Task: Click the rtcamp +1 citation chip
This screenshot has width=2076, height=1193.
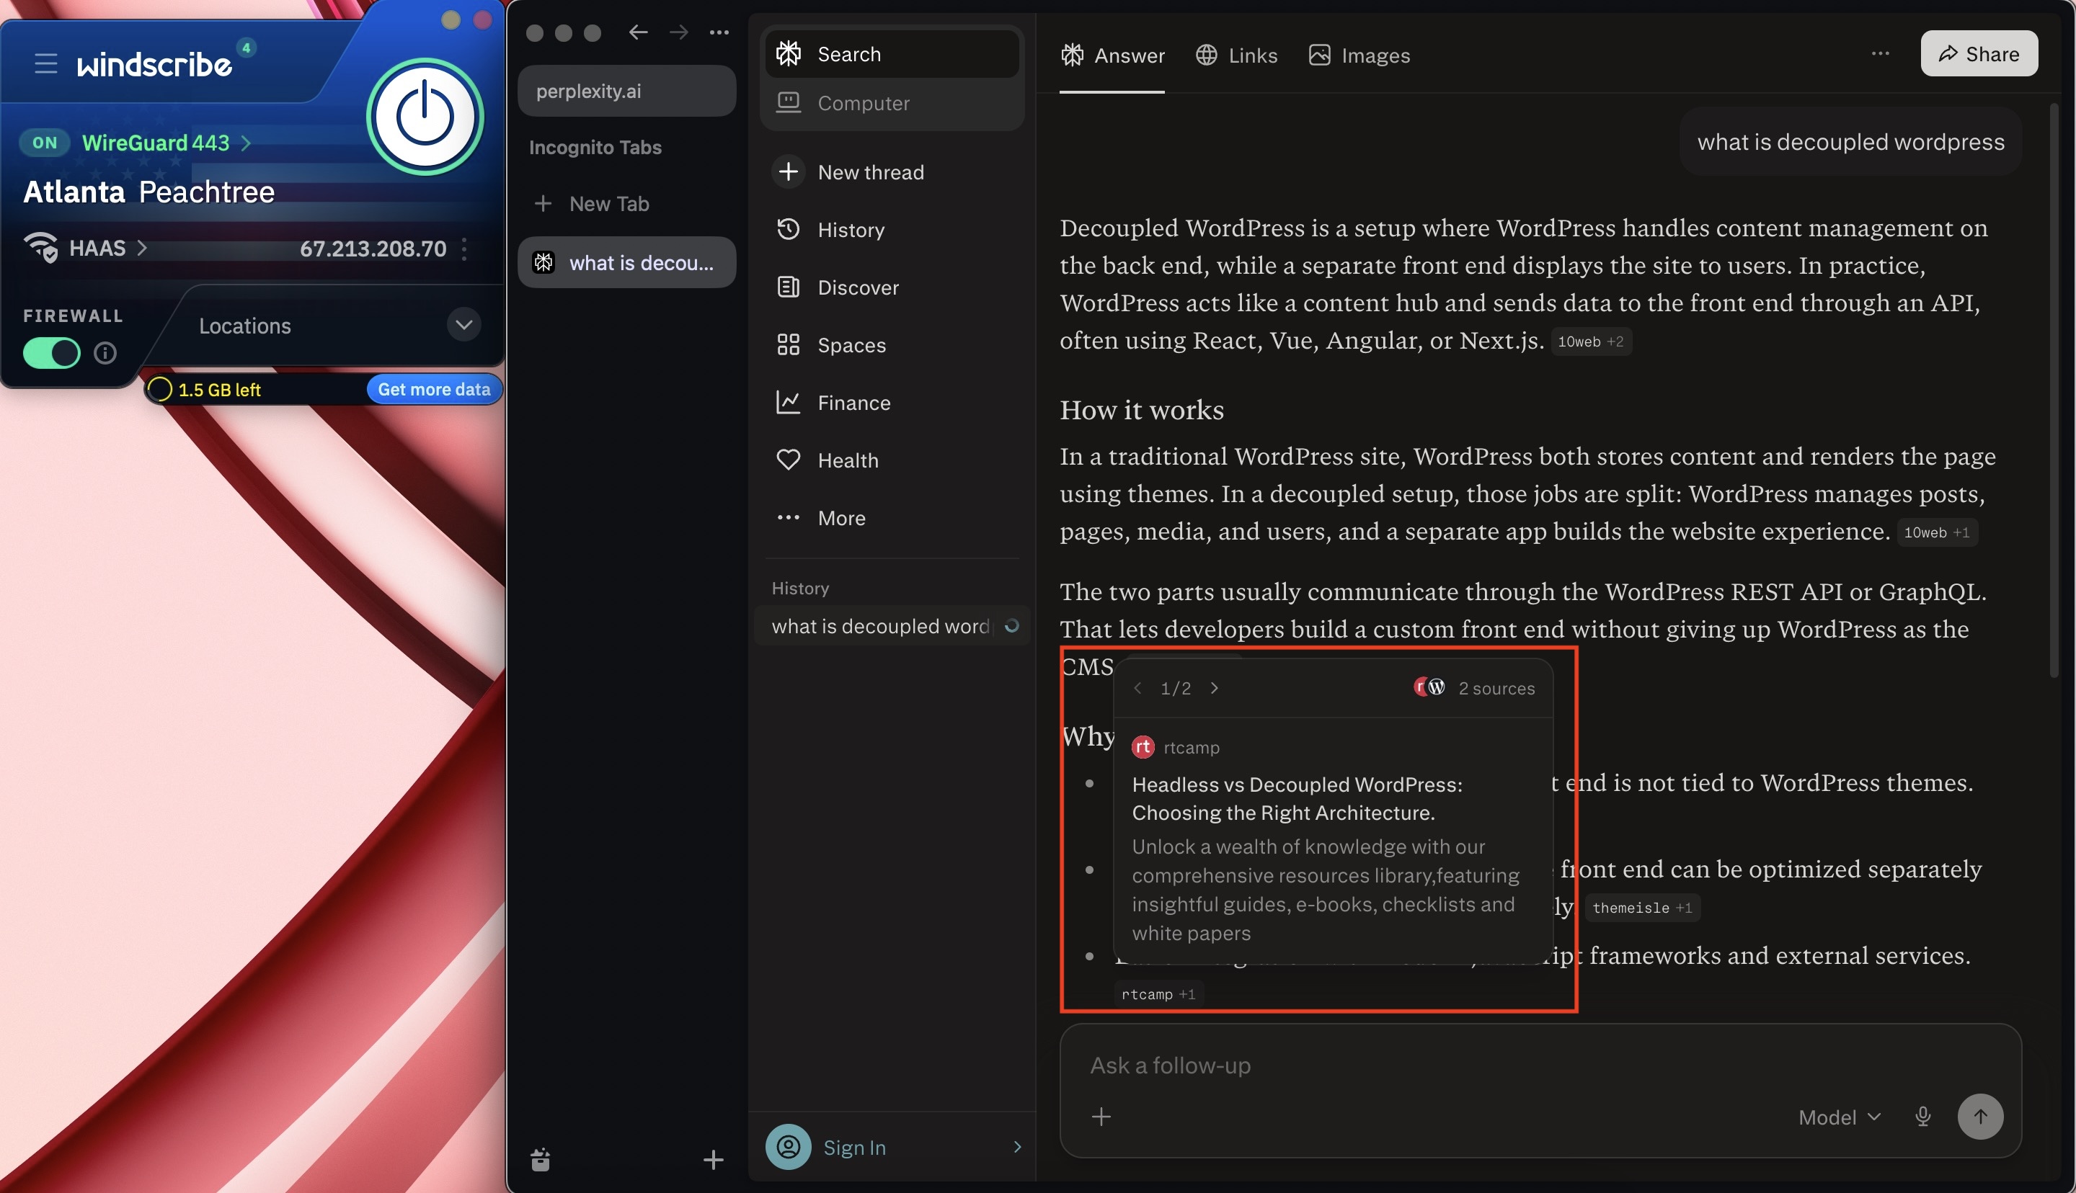Action: coord(1158,994)
